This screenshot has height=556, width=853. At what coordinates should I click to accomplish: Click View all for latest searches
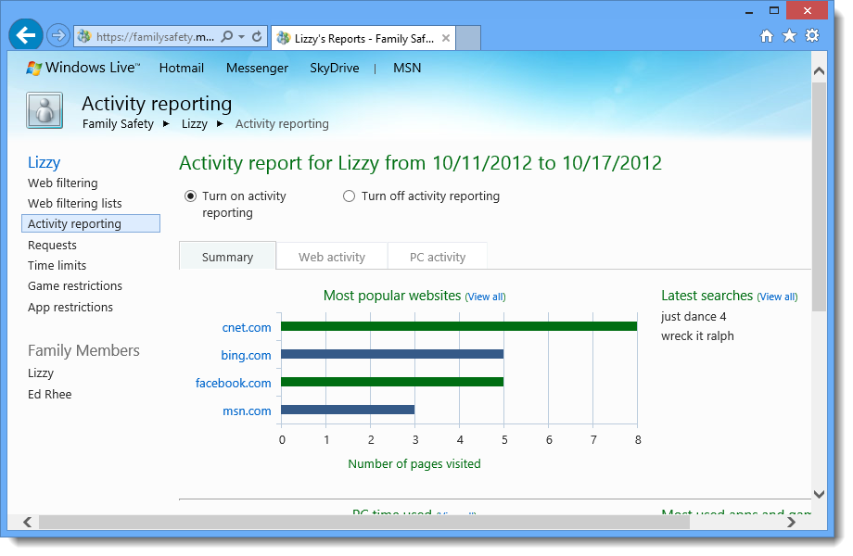pyautogui.click(x=777, y=297)
